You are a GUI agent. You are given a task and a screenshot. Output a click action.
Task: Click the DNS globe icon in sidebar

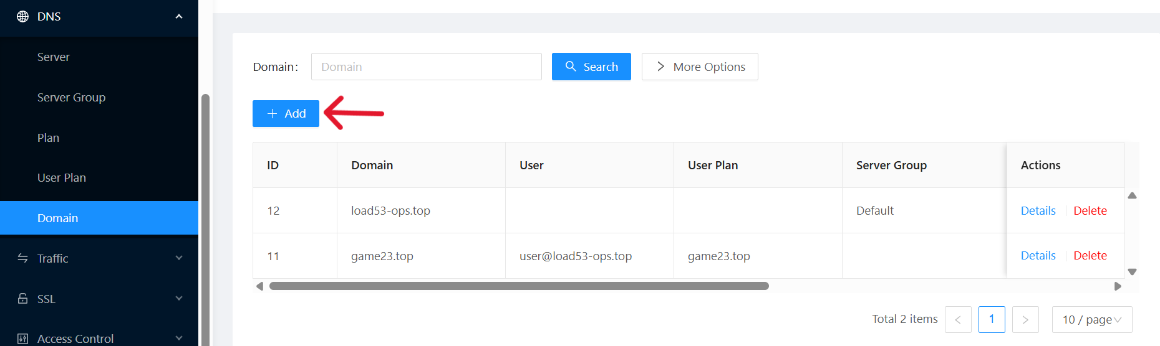point(22,16)
